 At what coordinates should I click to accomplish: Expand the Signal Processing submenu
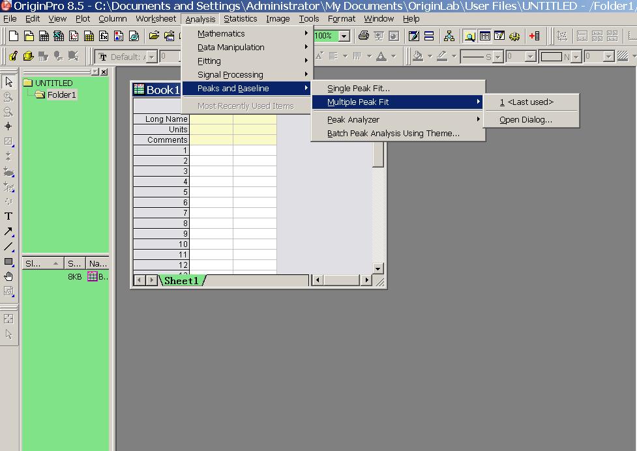[x=247, y=75]
